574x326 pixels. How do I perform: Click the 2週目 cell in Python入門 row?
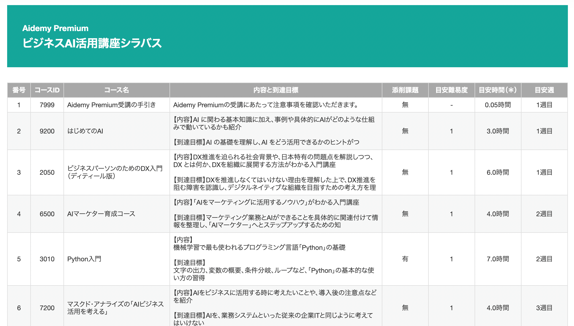click(544, 259)
